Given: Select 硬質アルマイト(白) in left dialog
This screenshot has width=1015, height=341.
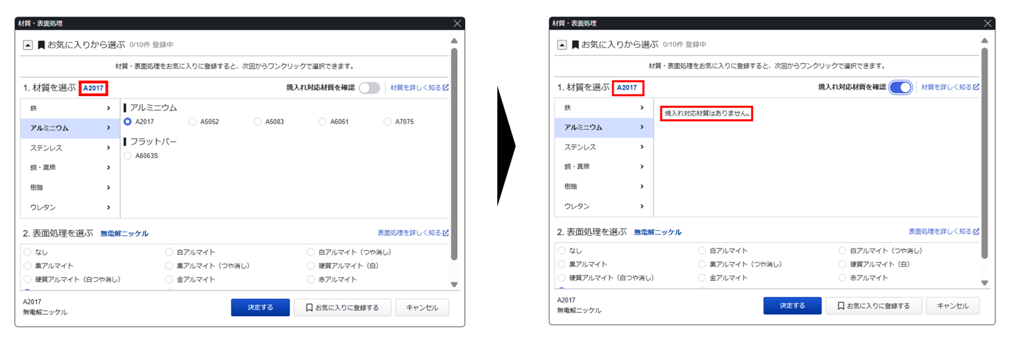Looking at the screenshot, I should (312, 266).
